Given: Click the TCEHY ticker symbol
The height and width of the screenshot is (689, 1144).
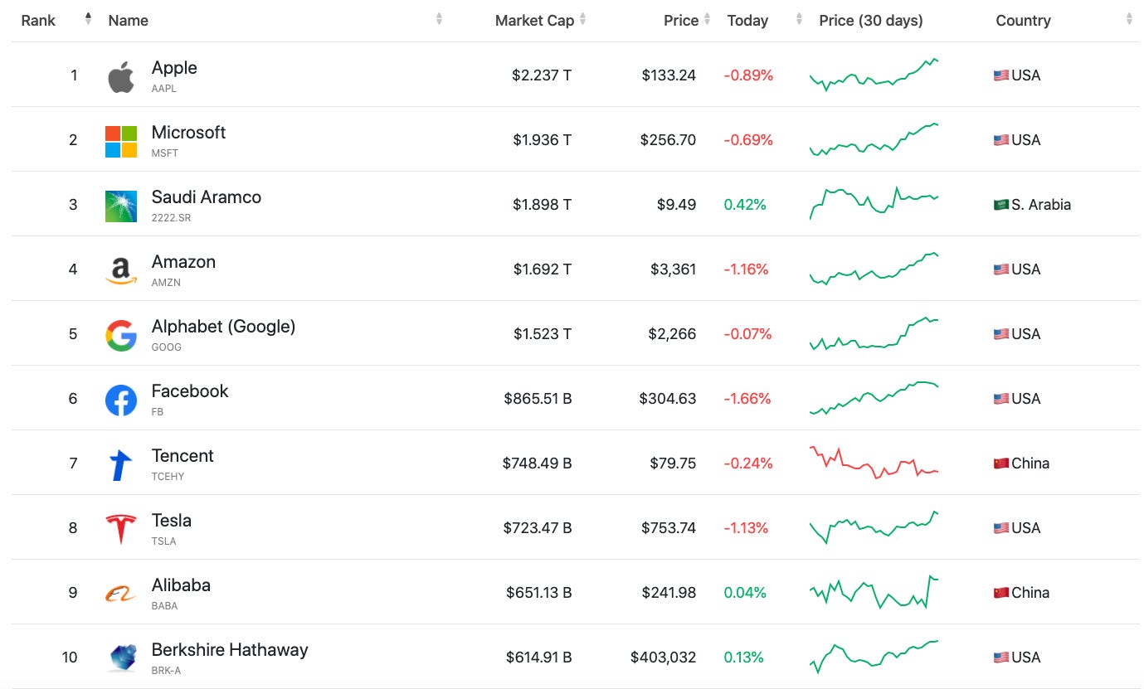Looking at the screenshot, I should click(x=168, y=477).
